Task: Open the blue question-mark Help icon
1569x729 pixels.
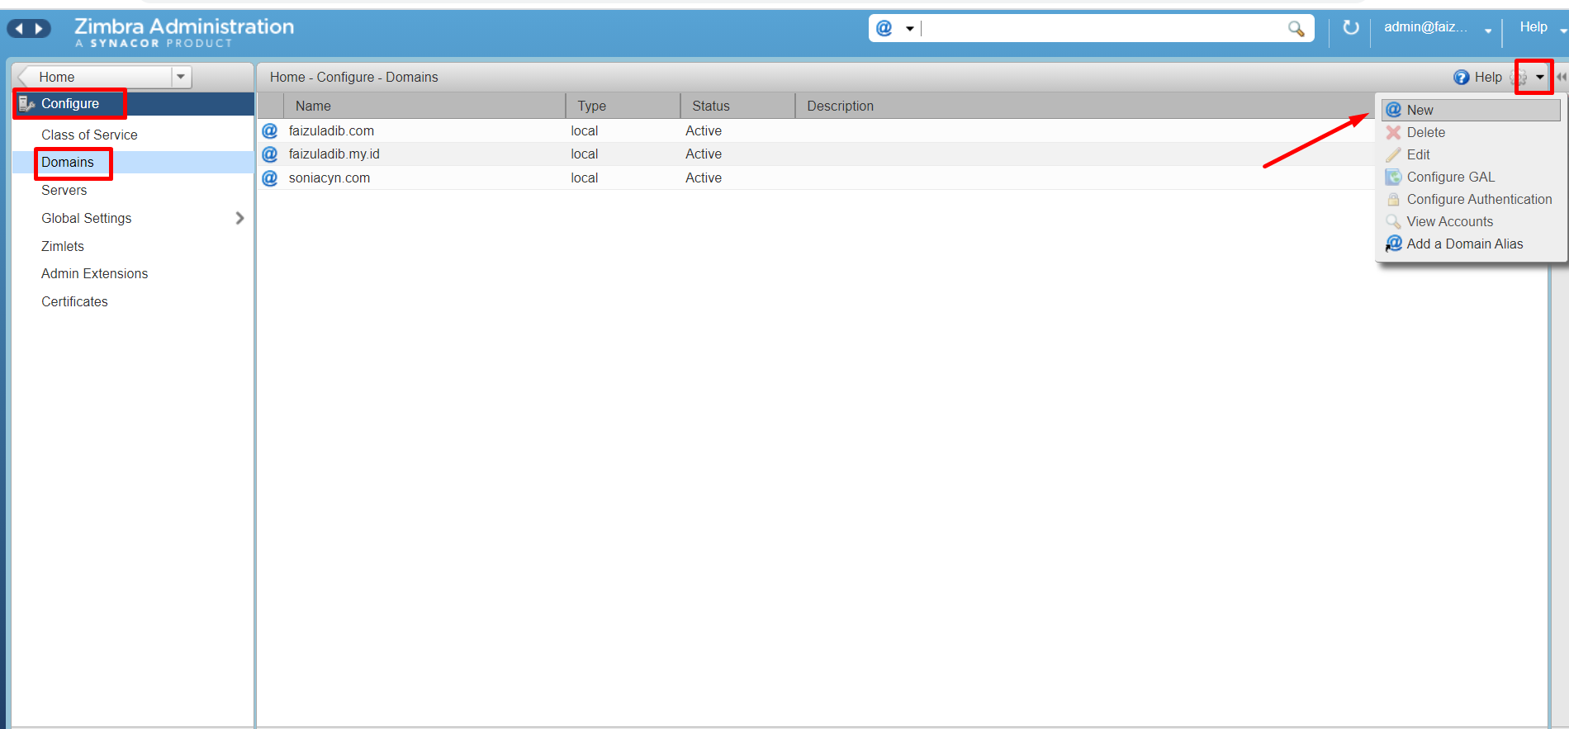Action: [1461, 78]
